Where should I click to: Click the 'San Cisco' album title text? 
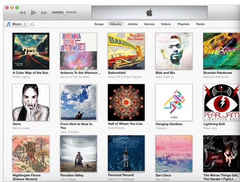163,175
